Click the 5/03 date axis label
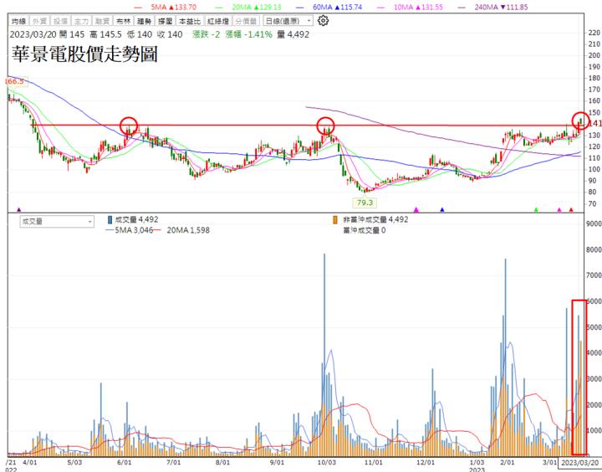 coord(74,462)
